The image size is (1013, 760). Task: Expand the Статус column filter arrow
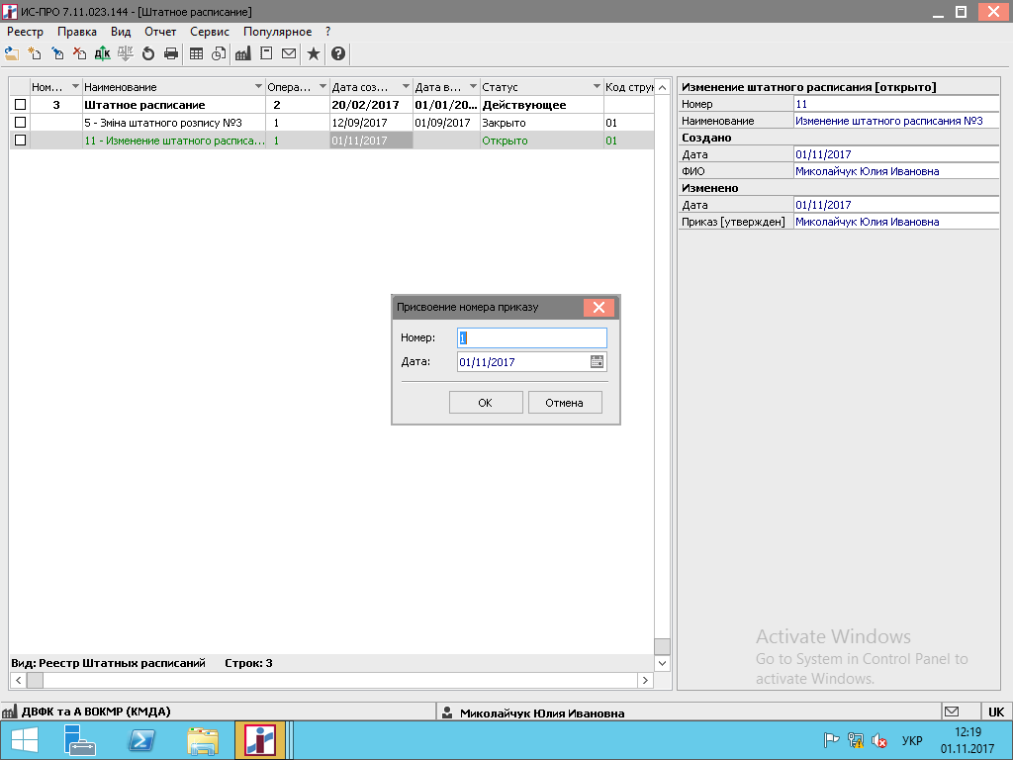(x=597, y=87)
